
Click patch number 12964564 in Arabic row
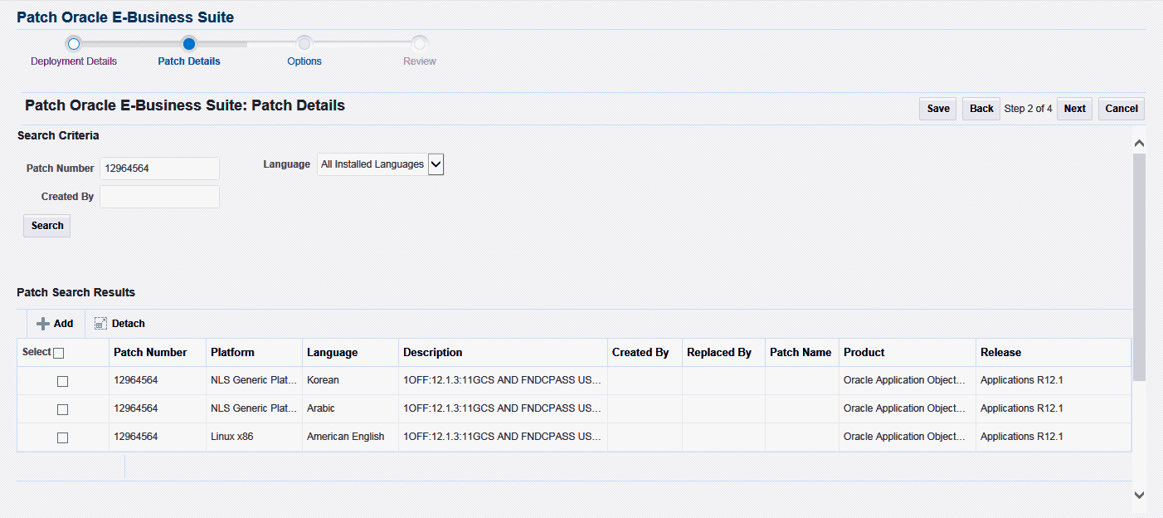tap(136, 408)
